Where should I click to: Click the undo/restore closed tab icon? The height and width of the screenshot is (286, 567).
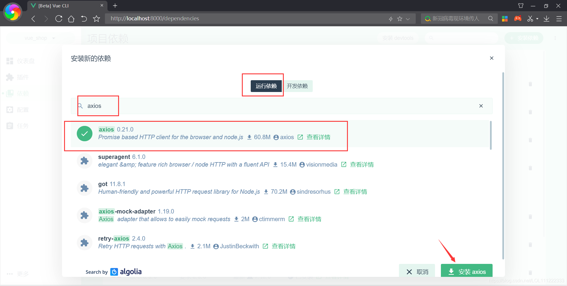pyautogui.click(x=84, y=19)
